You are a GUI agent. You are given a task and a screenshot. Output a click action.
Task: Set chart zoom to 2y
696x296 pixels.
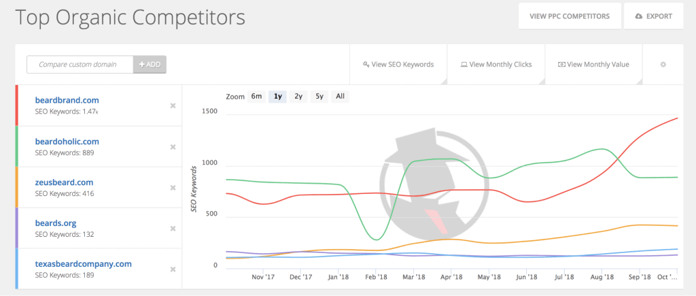tap(298, 96)
